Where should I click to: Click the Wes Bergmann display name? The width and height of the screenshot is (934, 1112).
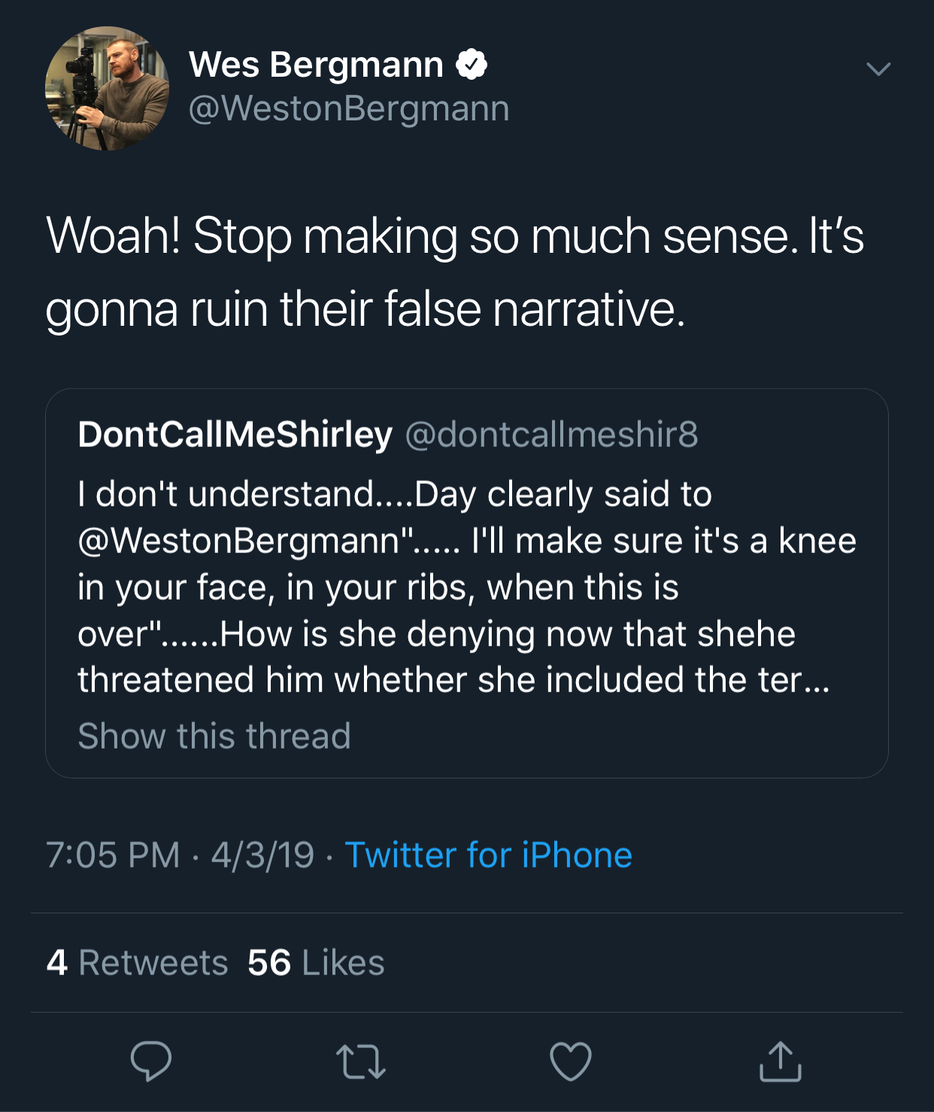316,65
